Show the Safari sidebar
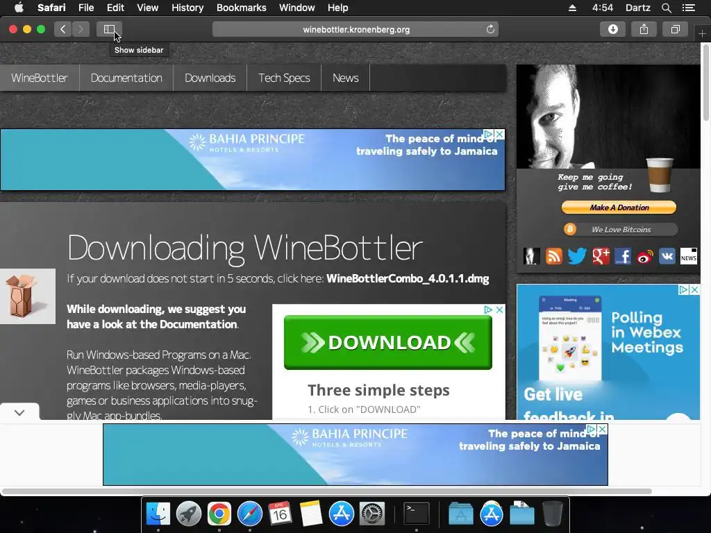The image size is (711, 533). (x=109, y=29)
